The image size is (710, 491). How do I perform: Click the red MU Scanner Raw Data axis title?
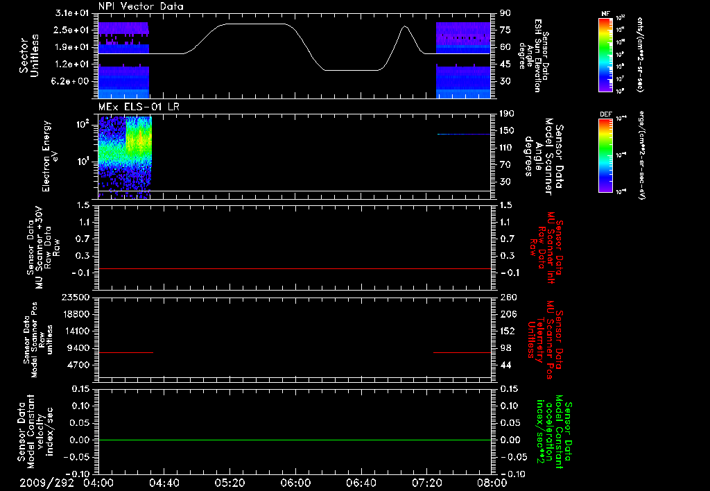click(546, 248)
